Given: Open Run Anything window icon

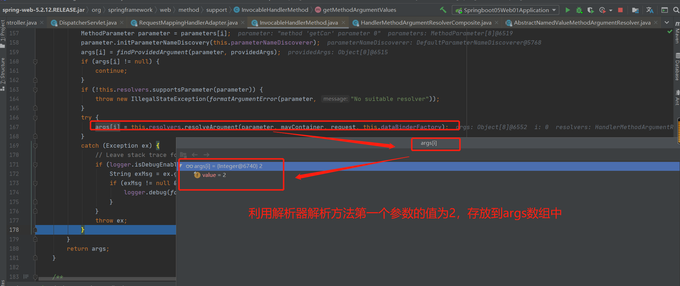Looking at the screenshot, I should pos(664,10).
